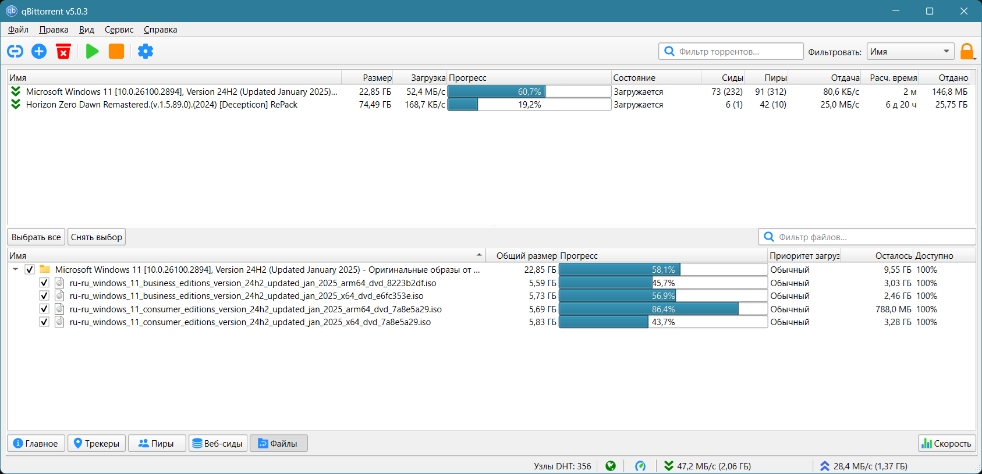This screenshot has width=982, height=474.
Task: Sort torrents by Загрузка column header
Action: [421, 78]
